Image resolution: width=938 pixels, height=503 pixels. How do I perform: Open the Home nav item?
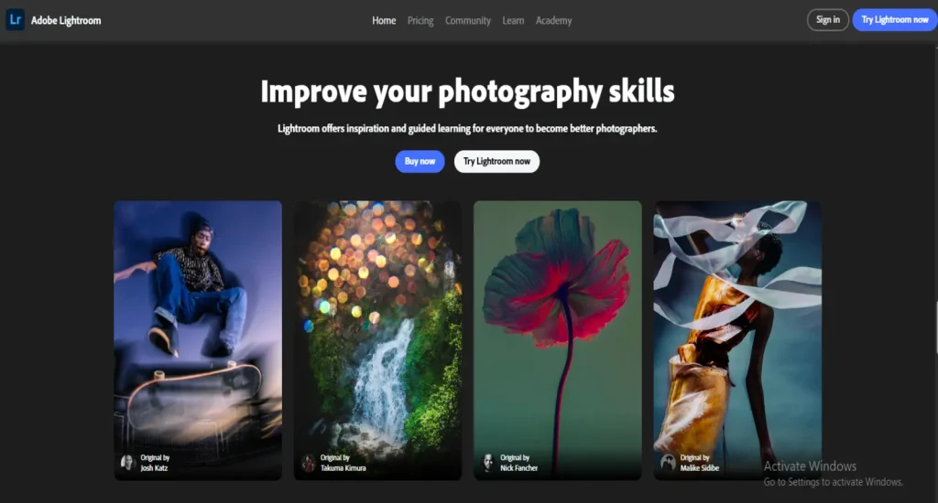[384, 20]
